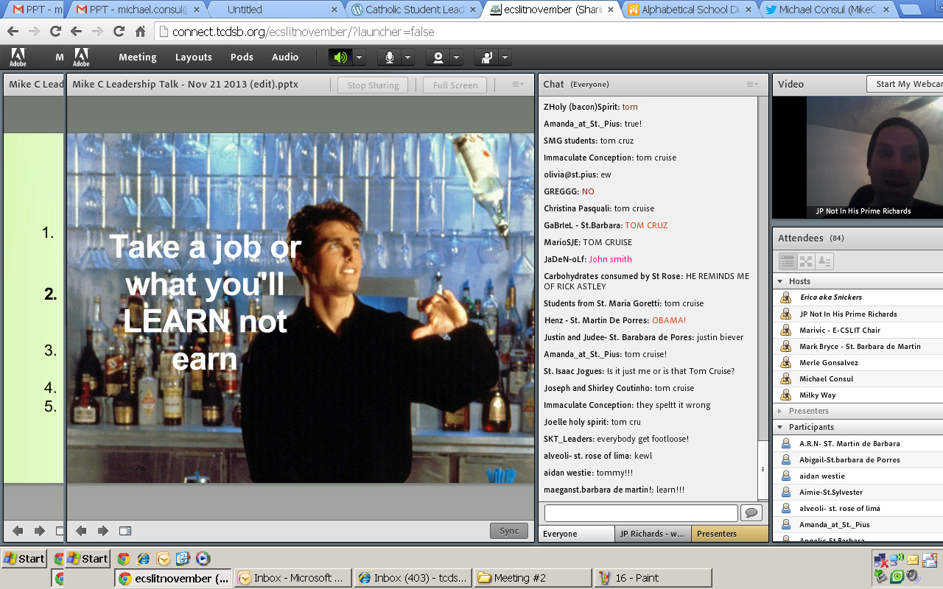
Task: Open the microphone options dropdown arrow
Action: tap(407, 57)
